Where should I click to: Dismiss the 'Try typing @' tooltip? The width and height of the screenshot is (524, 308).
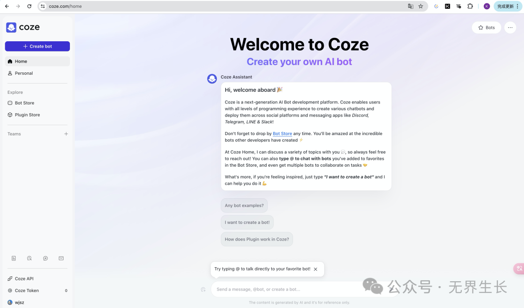point(315,269)
